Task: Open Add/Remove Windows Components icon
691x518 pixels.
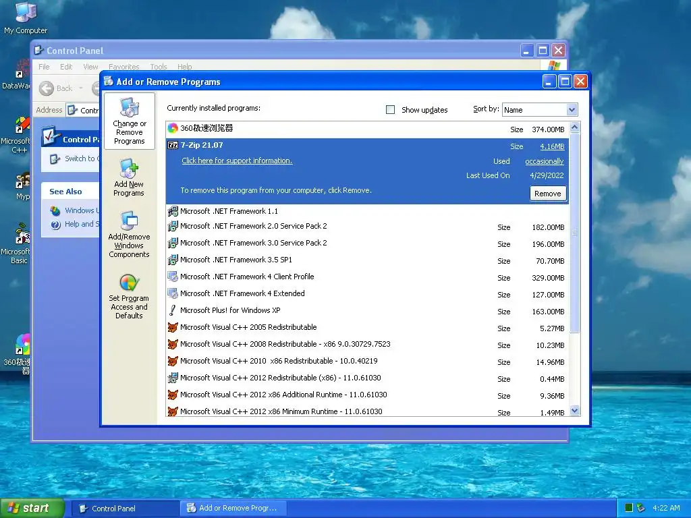Action: [129, 221]
